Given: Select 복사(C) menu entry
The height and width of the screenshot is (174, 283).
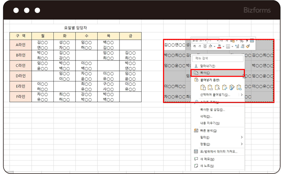Looking at the screenshot, I should [217, 73].
